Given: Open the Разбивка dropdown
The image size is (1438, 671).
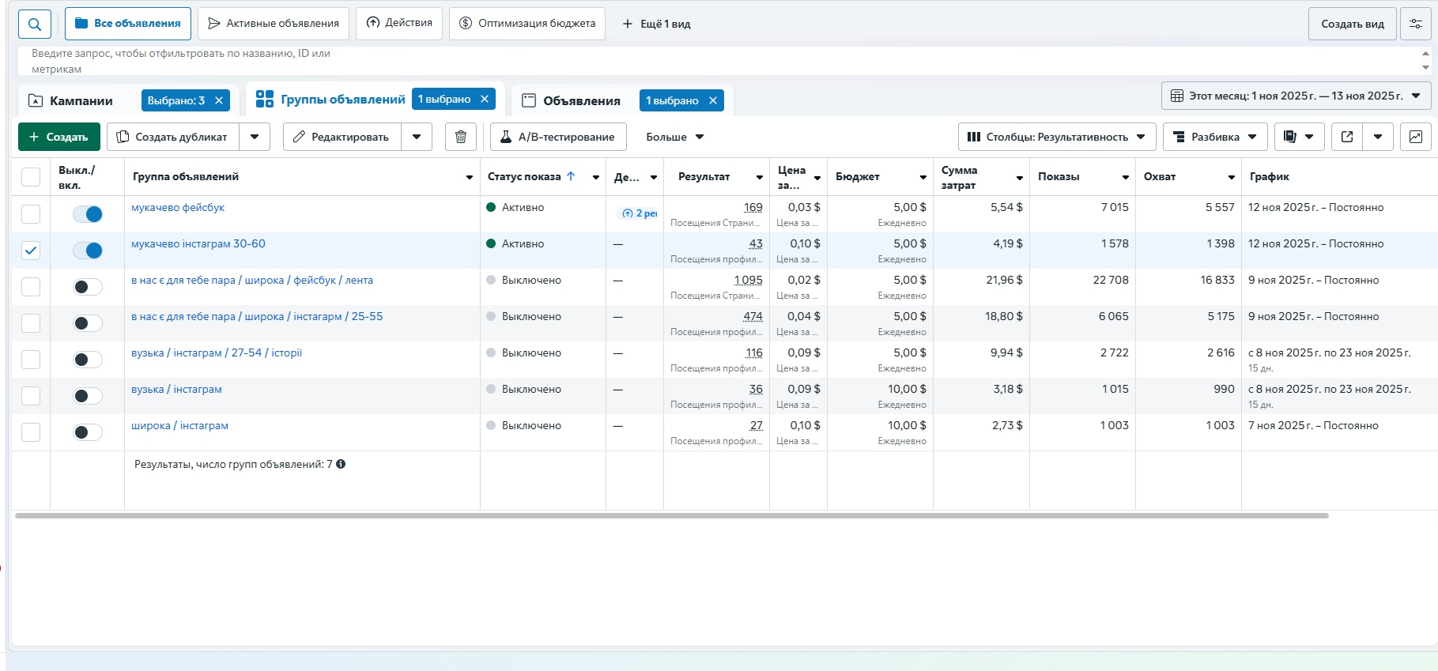Looking at the screenshot, I should click(x=1215, y=137).
